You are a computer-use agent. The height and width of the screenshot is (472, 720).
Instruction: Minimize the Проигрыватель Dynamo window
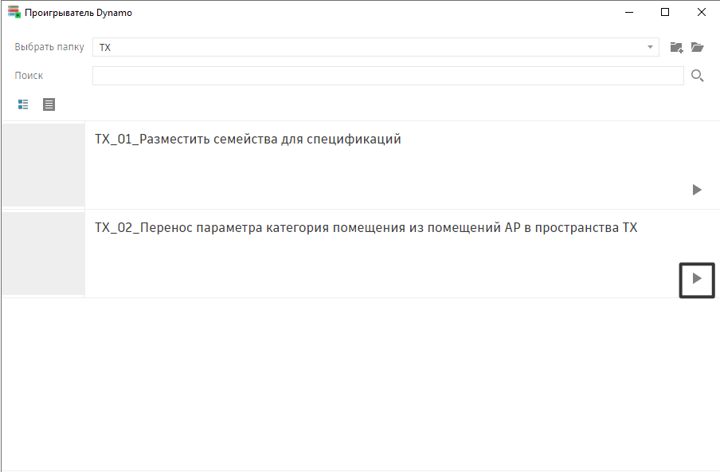tap(628, 13)
